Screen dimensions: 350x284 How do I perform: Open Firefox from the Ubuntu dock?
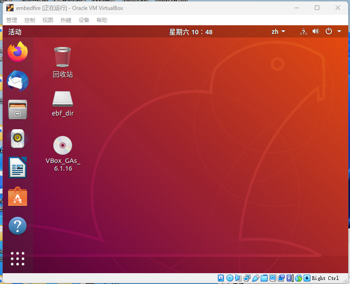18,51
